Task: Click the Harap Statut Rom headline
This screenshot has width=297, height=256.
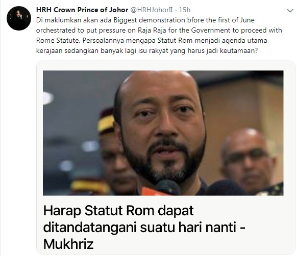Action: 144,227
